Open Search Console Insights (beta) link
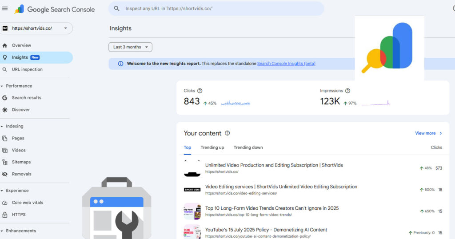The height and width of the screenshot is (239, 455). tap(286, 64)
